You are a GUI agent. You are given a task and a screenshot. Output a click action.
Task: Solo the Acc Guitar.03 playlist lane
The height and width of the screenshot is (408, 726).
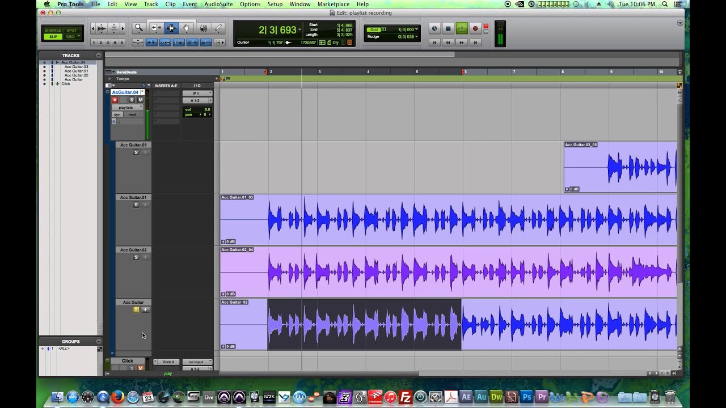pos(136,152)
